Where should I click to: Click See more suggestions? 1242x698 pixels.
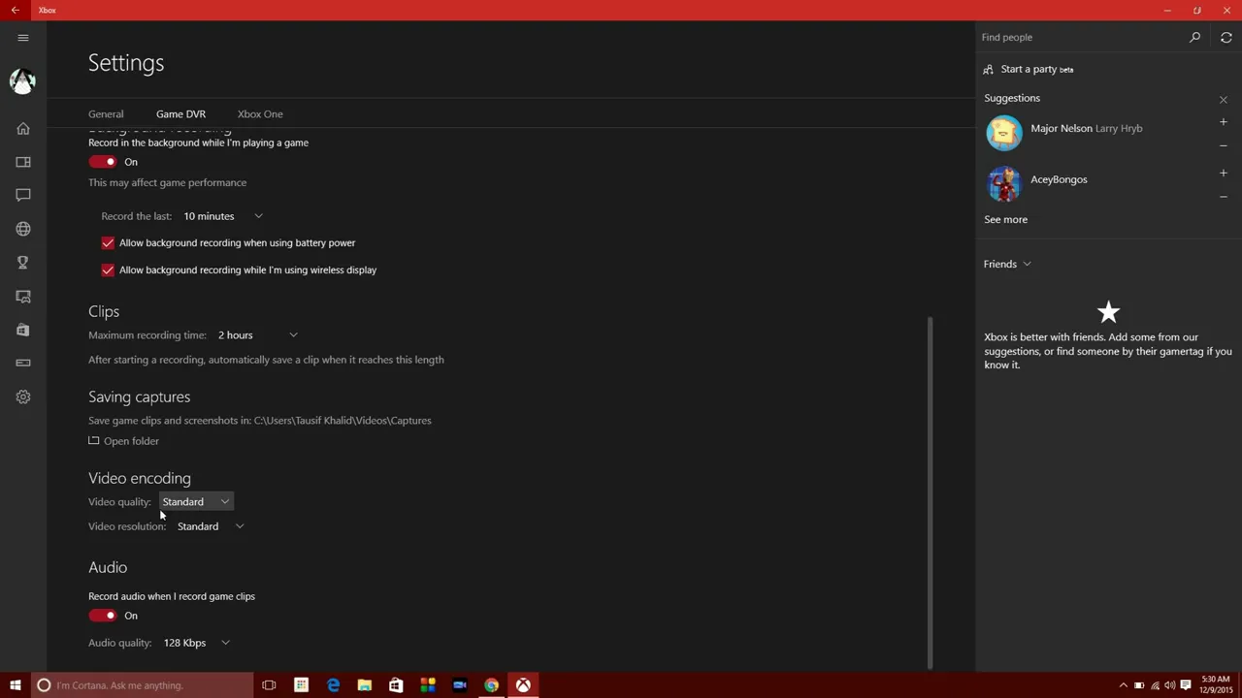coord(1005,219)
